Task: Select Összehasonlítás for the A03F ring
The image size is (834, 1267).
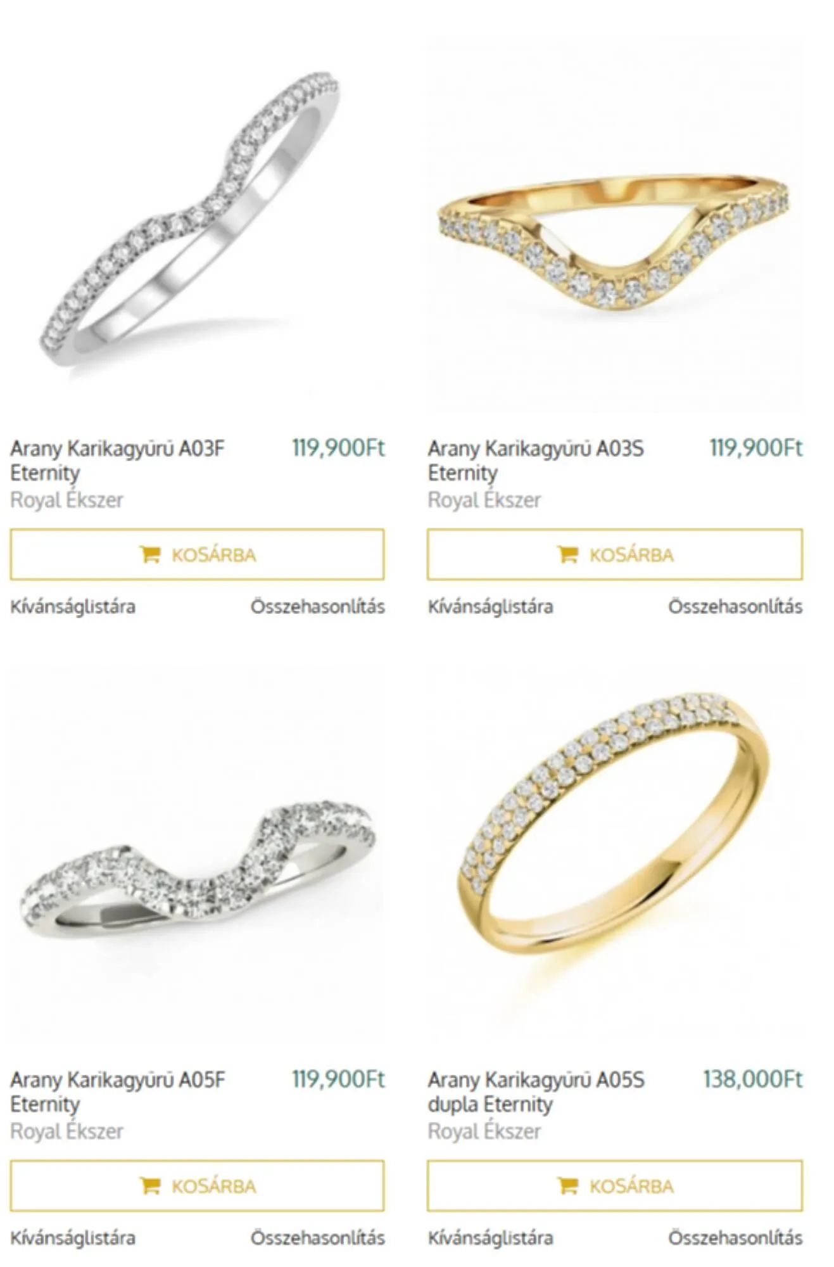Action: [318, 607]
